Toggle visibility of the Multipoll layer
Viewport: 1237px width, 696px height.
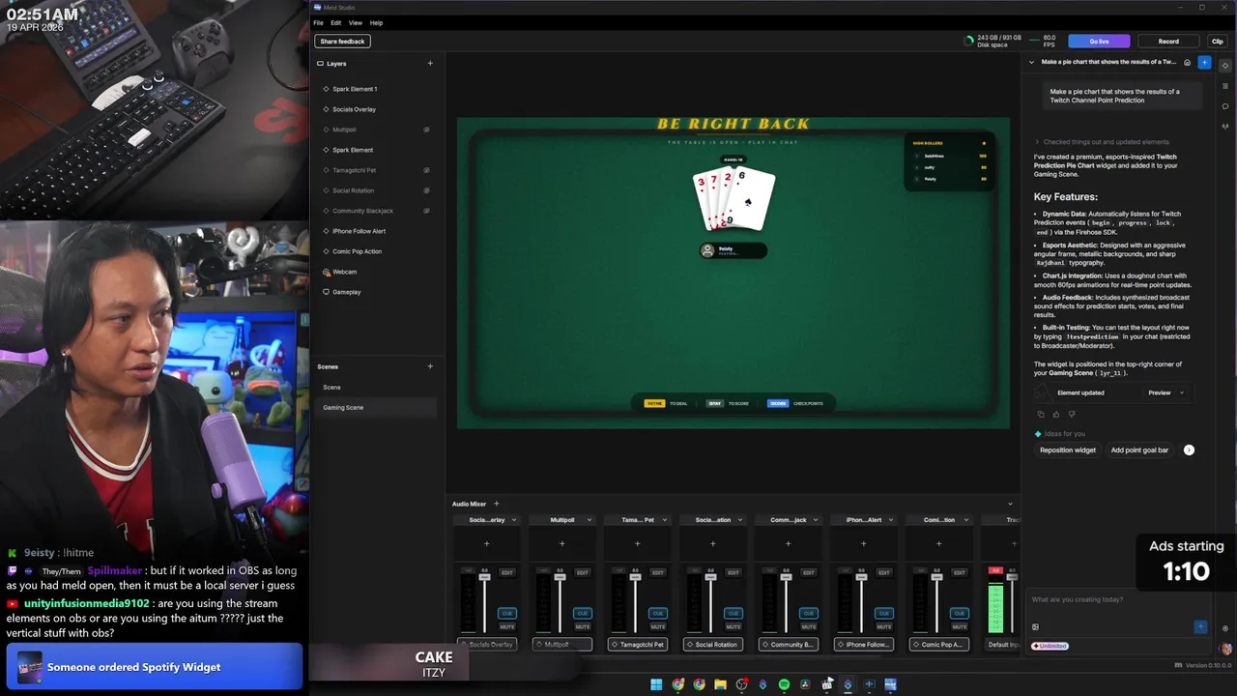point(426,130)
